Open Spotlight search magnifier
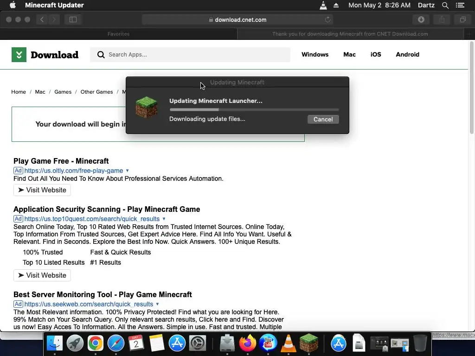Image resolution: width=475 pixels, height=356 pixels. click(445, 5)
